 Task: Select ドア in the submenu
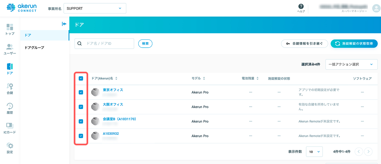pos(45,35)
